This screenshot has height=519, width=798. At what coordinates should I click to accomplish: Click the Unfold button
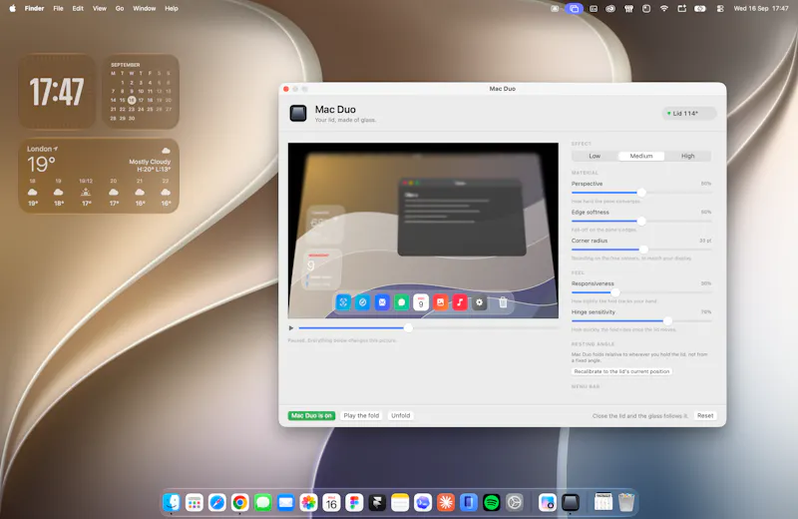click(401, 415)
